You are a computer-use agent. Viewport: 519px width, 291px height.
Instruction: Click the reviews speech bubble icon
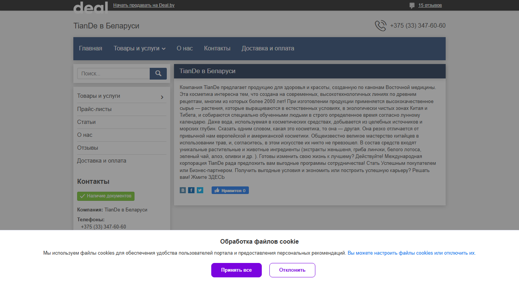coord(412,5)
